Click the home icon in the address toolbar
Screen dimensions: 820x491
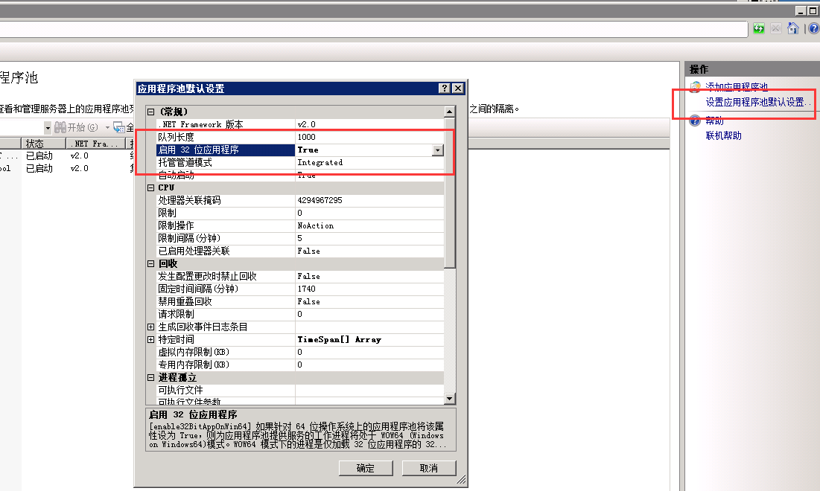coord(793,29)
